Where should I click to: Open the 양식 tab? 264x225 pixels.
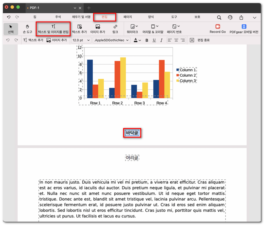[151, 17]
